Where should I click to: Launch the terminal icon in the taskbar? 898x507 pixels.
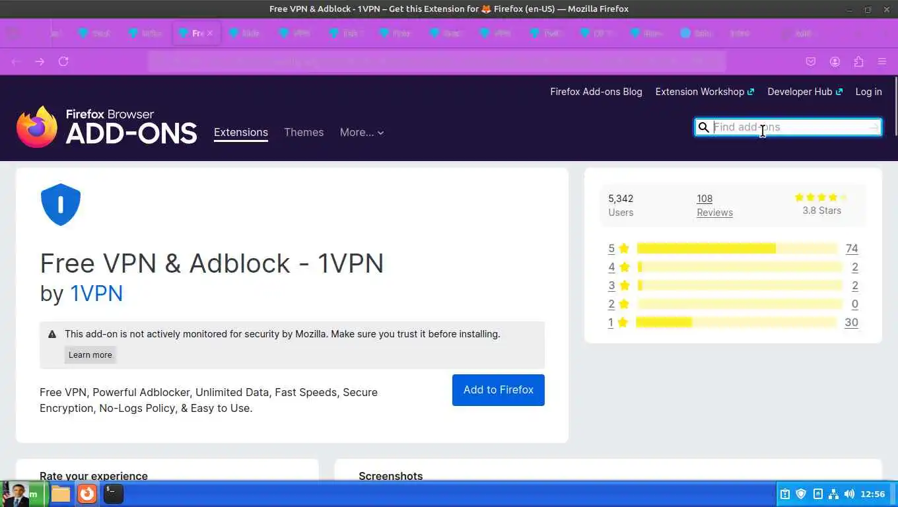point(114,494)
